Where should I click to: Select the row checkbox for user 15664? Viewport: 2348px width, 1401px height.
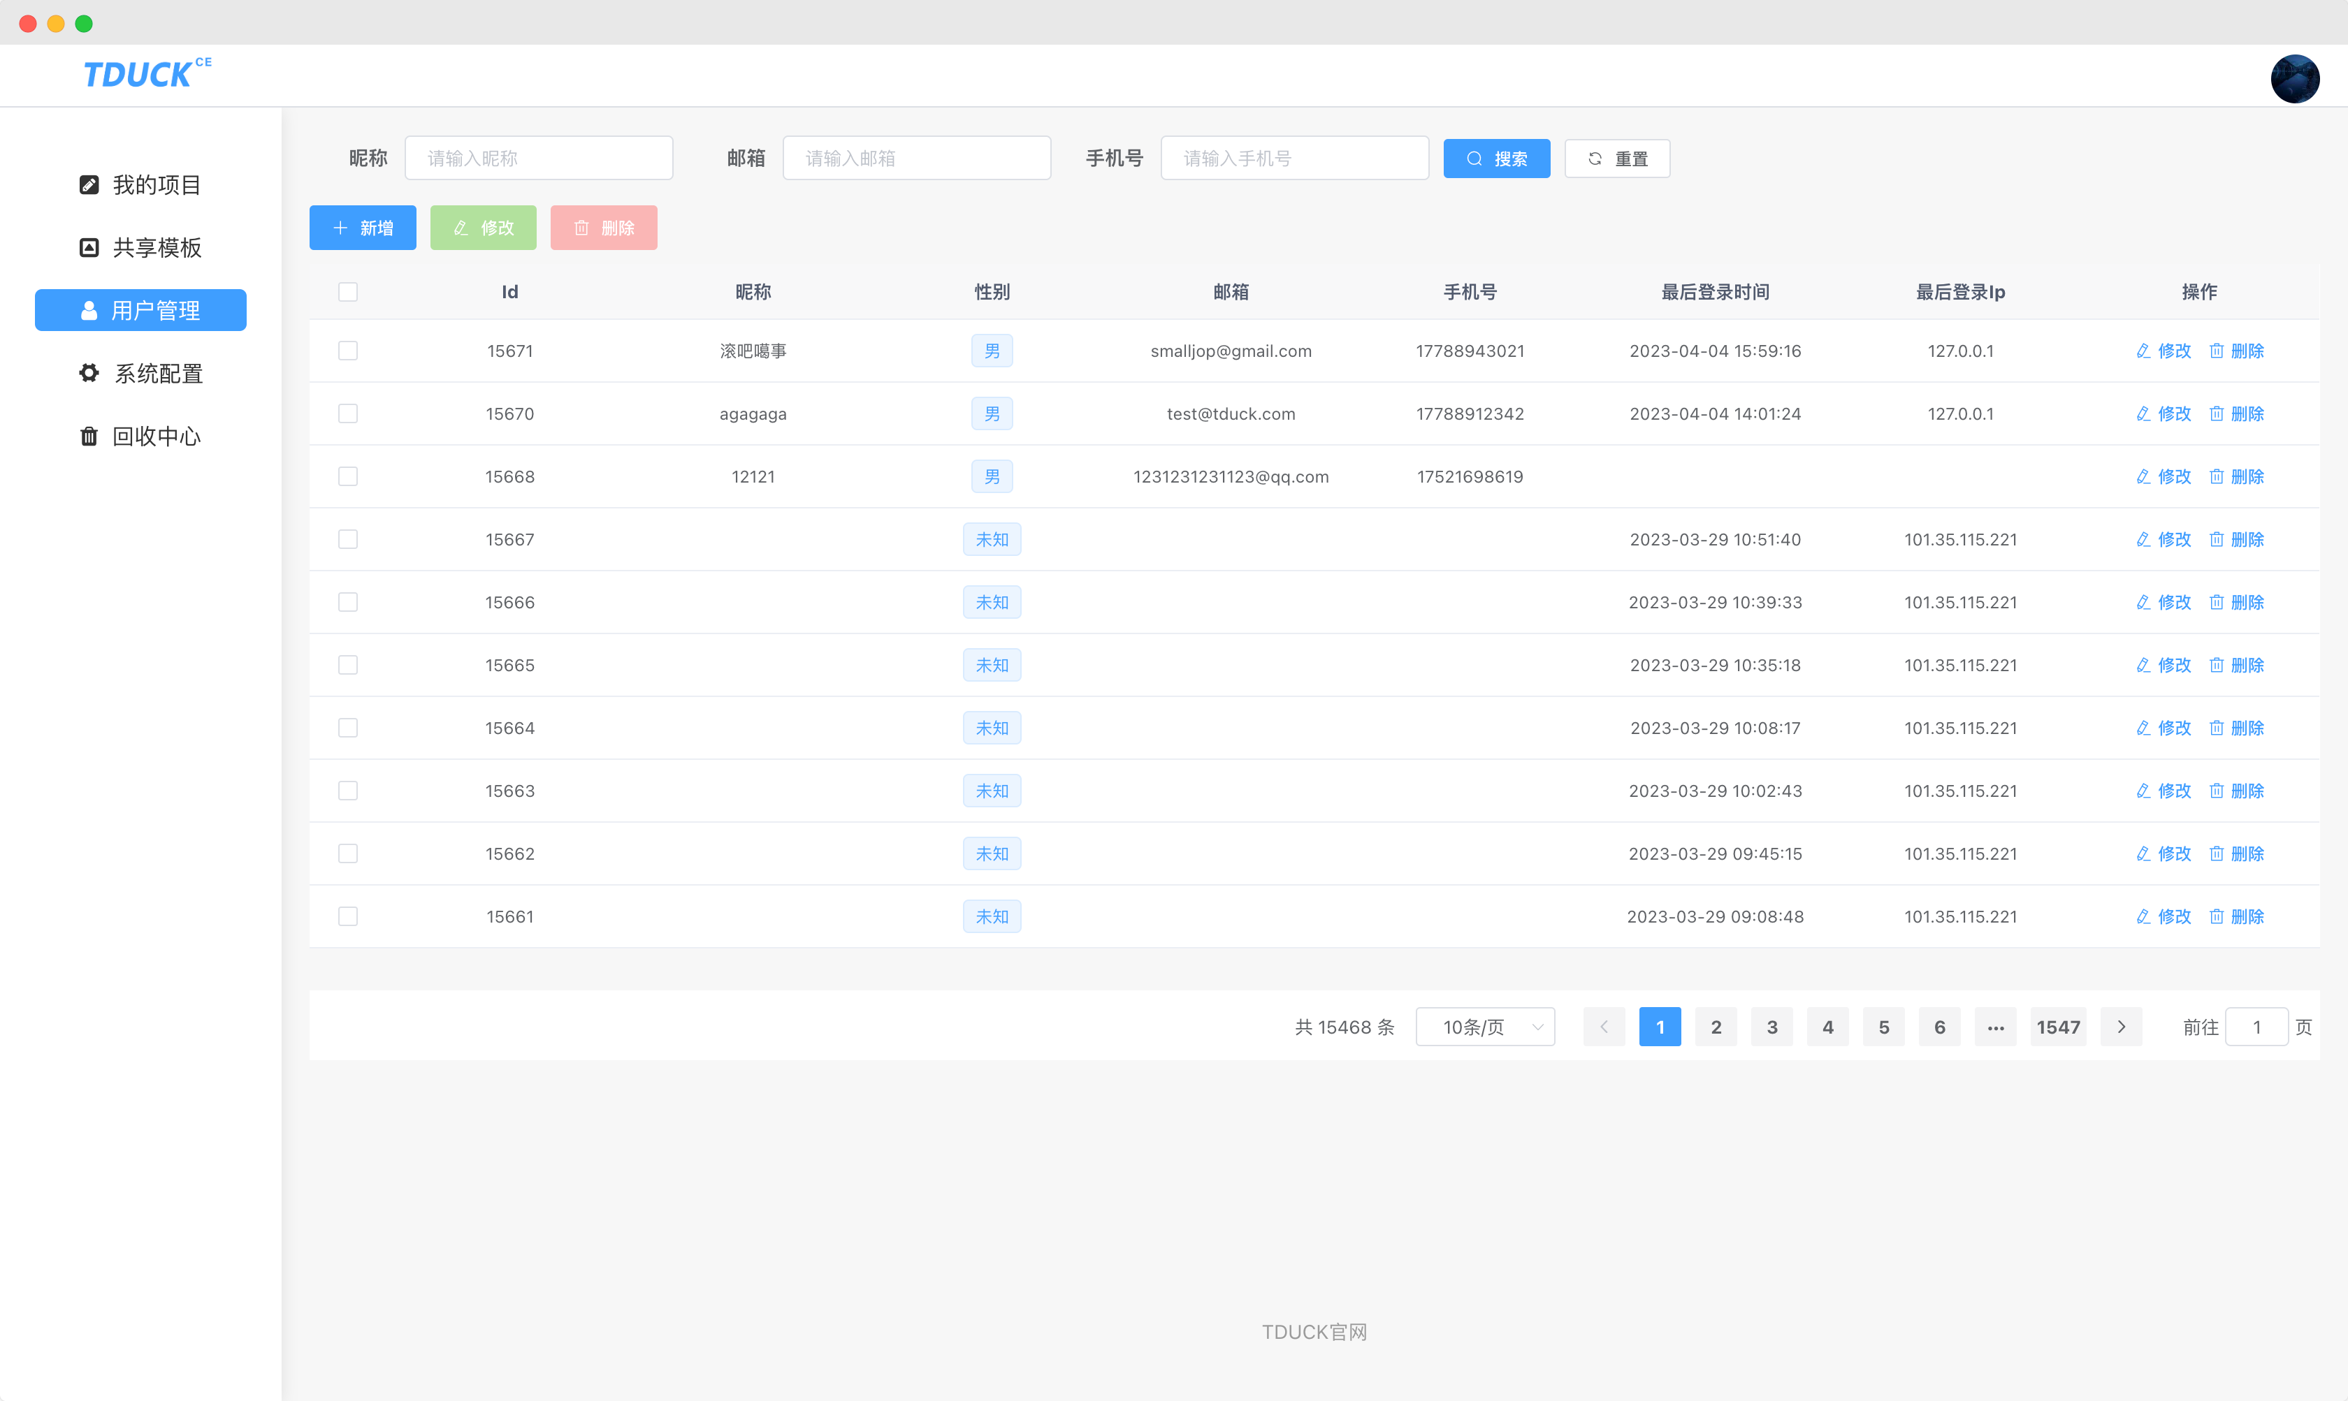click(347, 728)
